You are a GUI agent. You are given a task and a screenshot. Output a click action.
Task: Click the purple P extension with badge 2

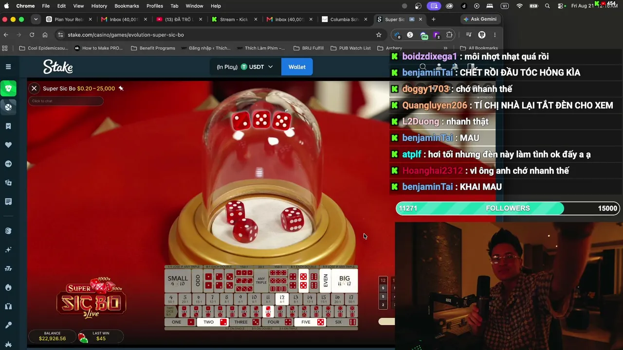[x=437, y=35]
